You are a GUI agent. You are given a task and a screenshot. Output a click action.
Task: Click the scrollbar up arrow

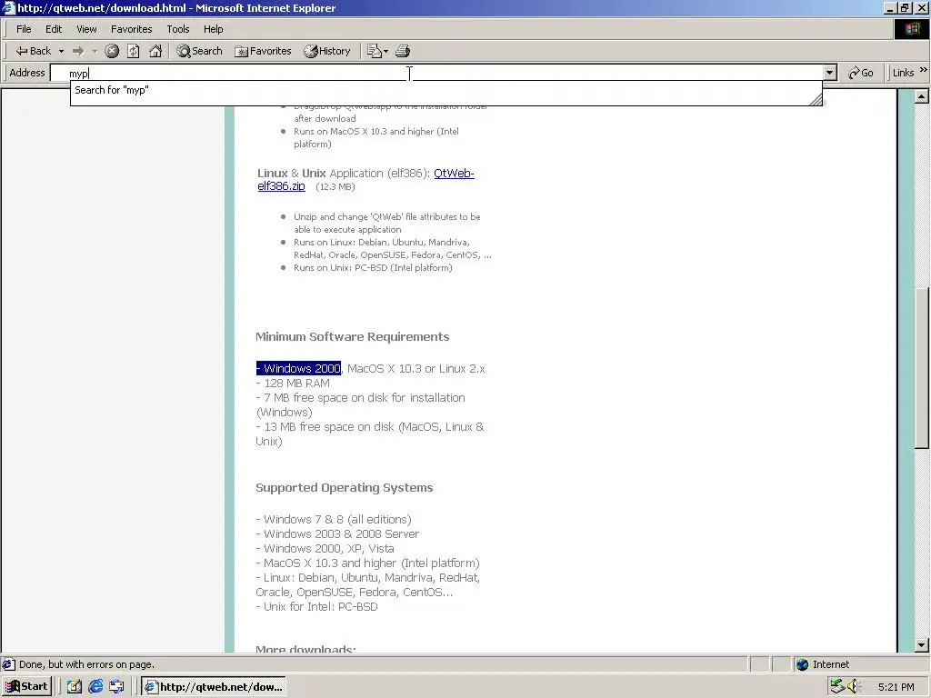[922, 96]
